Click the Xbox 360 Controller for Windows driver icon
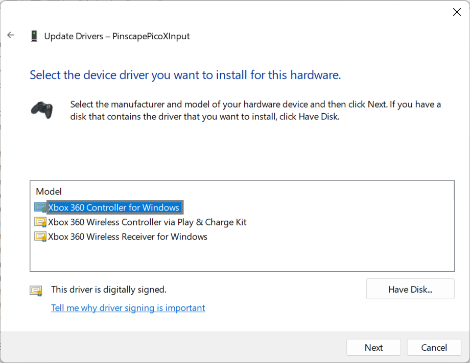 pyautogui.click(x=40, y=208)
